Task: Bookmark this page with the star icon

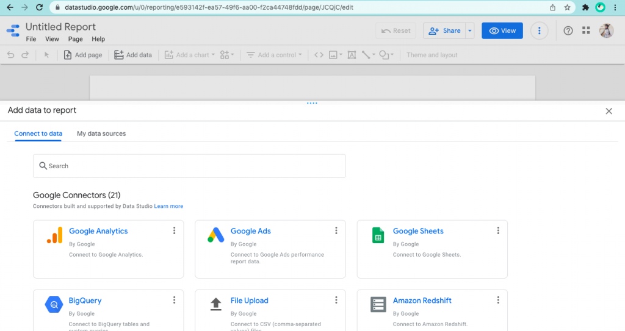Action: point(567,7)
